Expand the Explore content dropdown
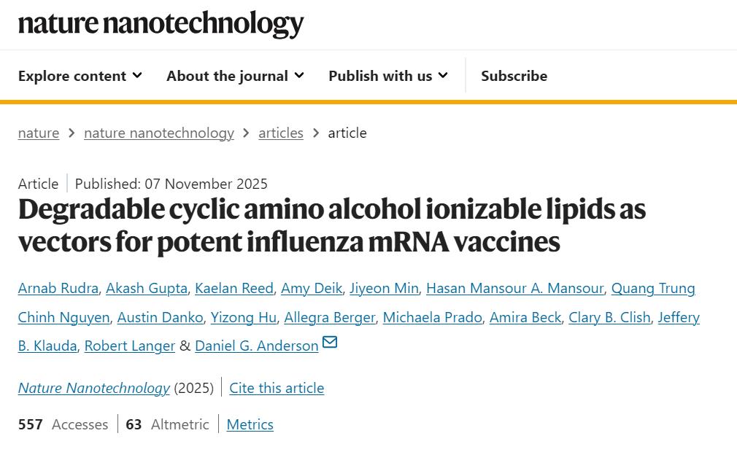737x452 pixels. pos(80,76)
